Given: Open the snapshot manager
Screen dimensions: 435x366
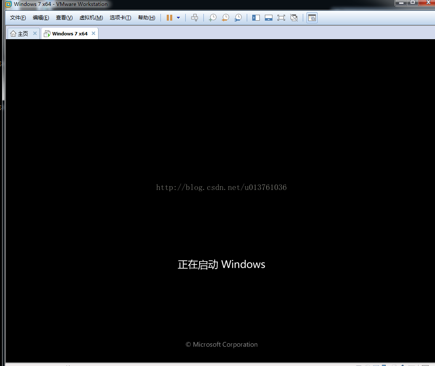Looking at the screenshot, I should pos(238,18).
